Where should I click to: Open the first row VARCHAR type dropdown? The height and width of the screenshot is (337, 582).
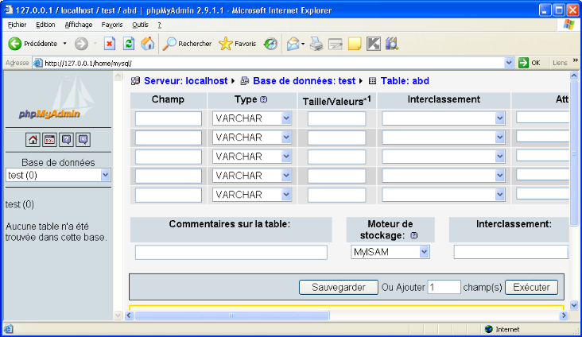click(x=252, y=118)
